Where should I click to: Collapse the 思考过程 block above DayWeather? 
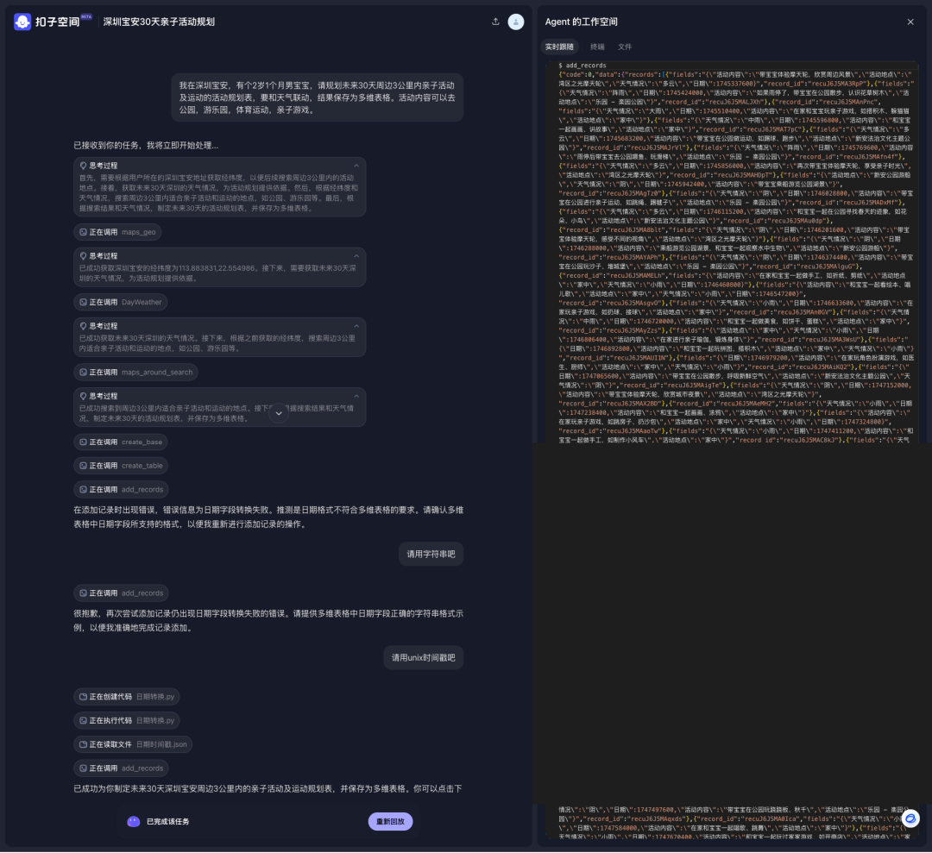click(356, 256)
